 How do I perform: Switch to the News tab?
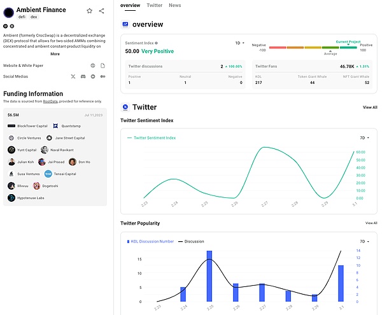tap(174, 5)
